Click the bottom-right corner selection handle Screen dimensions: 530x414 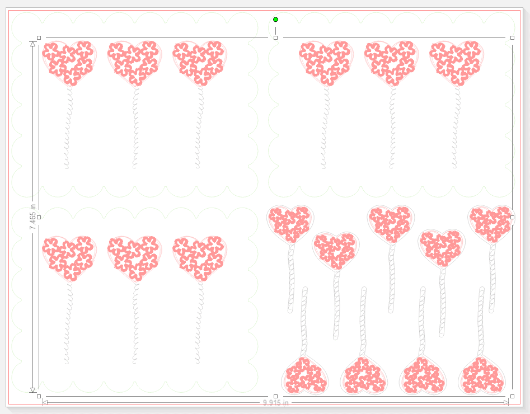[x=512, y=396]
